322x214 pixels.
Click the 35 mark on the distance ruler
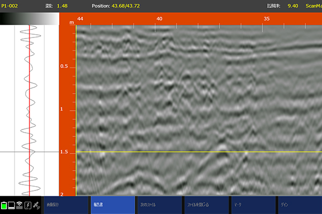pyautogui.click(x=266, y=18)
